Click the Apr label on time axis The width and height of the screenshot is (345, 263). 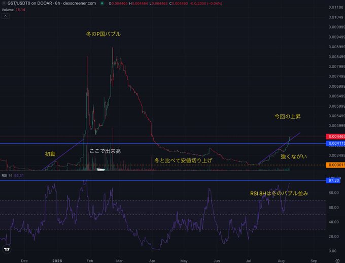point(152,261)
